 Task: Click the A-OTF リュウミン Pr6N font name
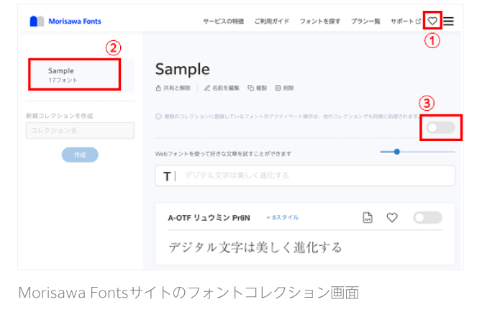[209, 218]
